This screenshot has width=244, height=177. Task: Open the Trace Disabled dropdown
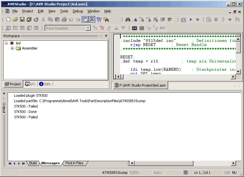pos(88,28)
